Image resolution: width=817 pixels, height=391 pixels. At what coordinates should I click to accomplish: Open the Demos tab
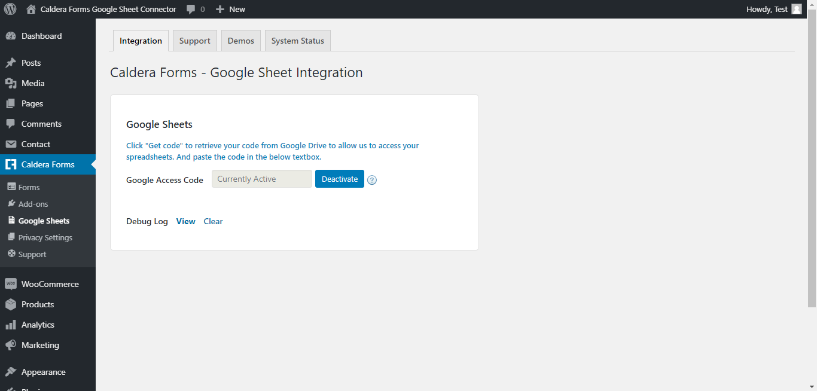tap(241, 41)
